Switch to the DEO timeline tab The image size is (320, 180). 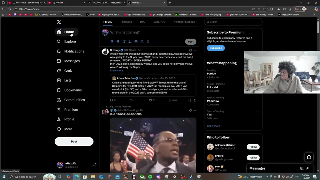pyautogui.click(x=142, y=22)
